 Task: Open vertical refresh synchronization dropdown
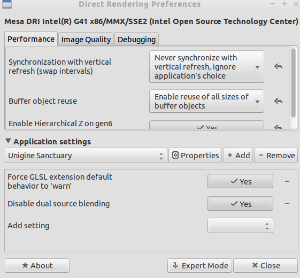206,67
